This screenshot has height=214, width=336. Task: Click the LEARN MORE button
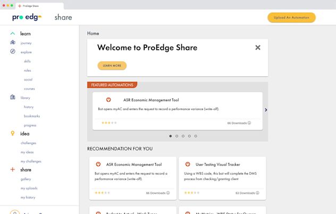coord(112,66)
